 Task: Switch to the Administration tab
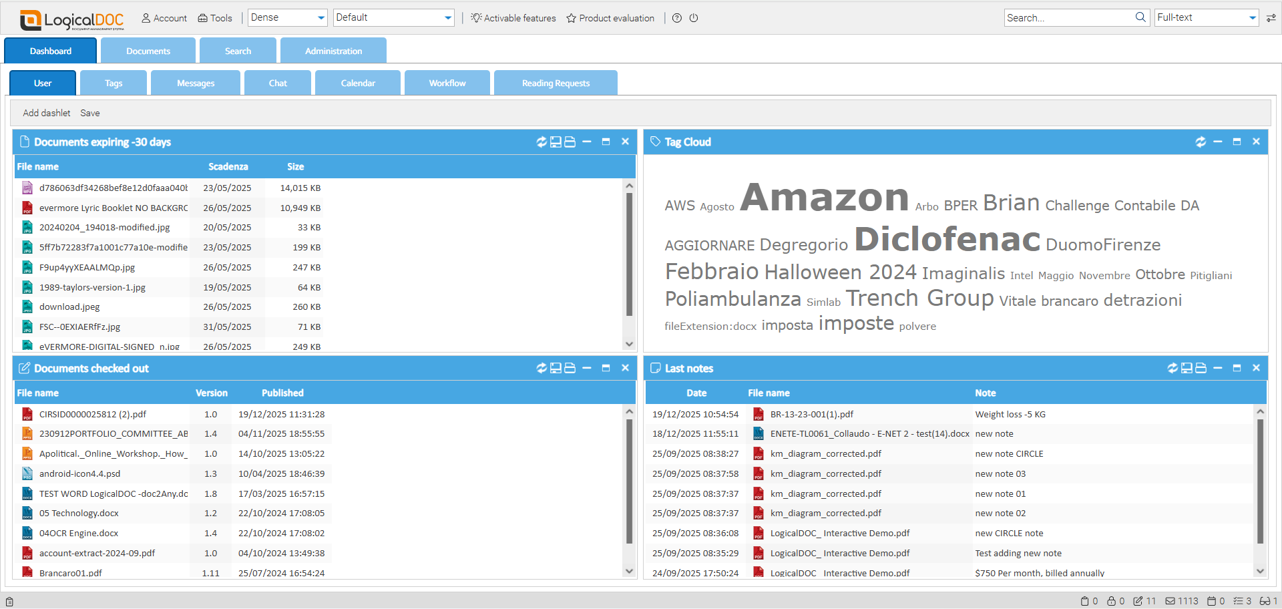coord(334,50)
